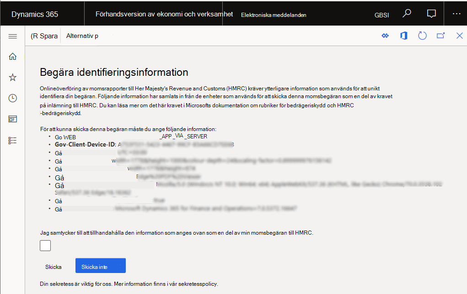Open the Alternativ menu
467x294 pixels.
click(x=82, y=36)
